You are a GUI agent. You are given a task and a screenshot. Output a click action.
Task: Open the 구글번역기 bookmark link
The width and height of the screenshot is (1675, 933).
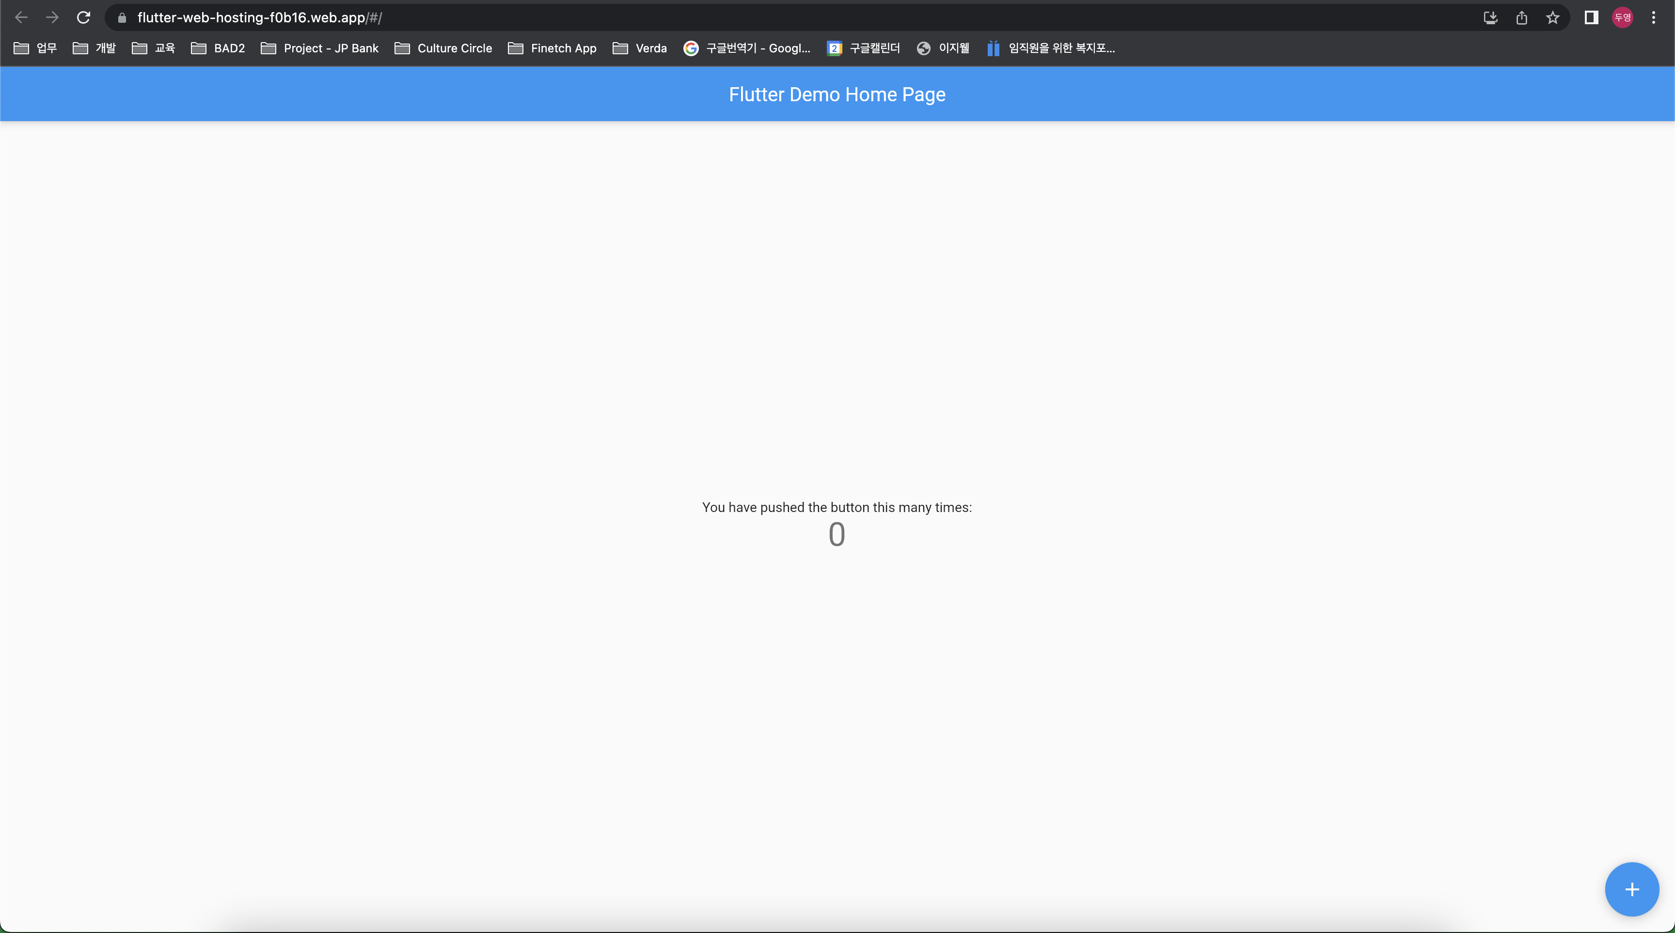(747, 48)
